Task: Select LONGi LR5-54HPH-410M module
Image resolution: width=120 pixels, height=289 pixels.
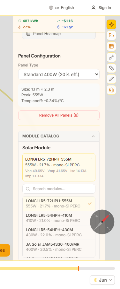Action: pos(59,218)
